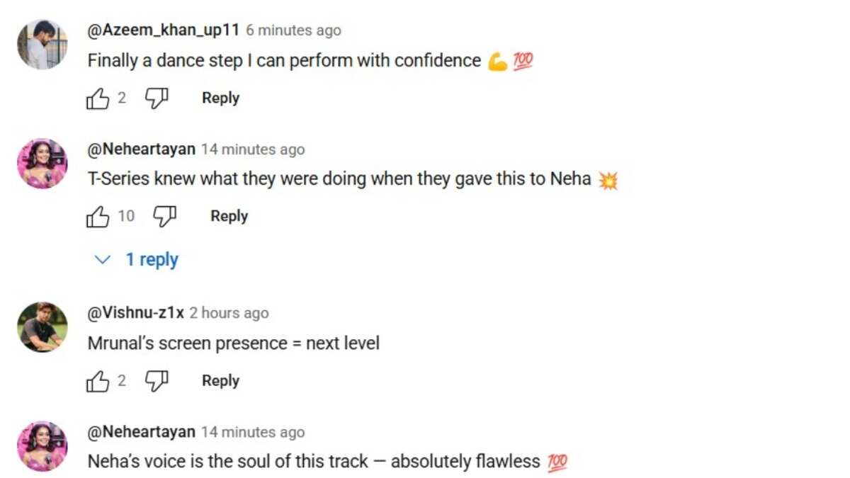Reply to Azeem_khan_up11's comment
This screenshot has width=850, height=478.
coord(220,98)
